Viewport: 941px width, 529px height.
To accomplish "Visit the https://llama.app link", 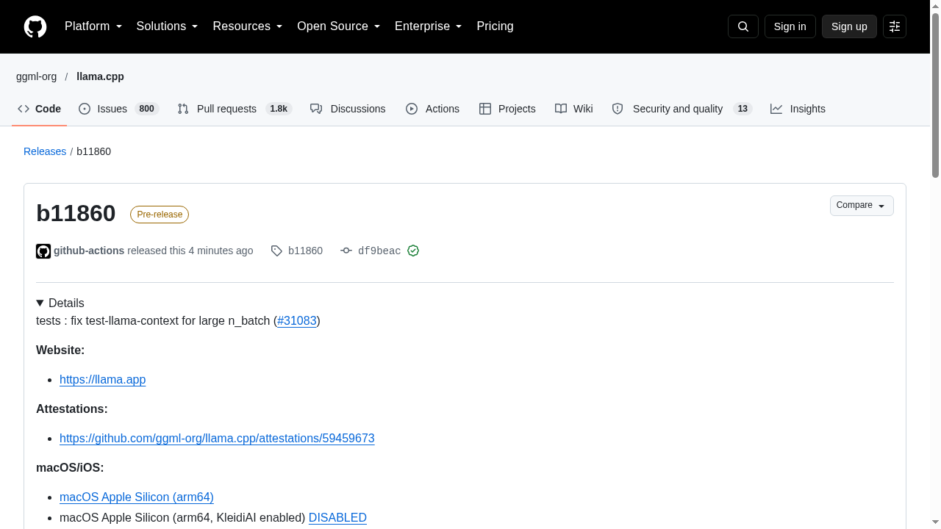I will (x=103, y=380).
